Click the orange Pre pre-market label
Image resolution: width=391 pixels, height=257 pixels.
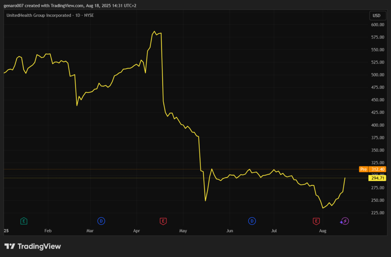pyautogui.click(x=363, y=169)
